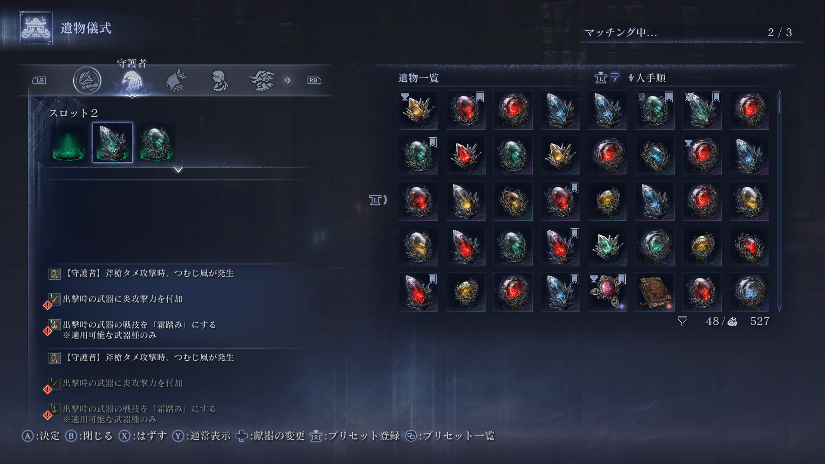Expand the slot panel with down chevron
825x464 pixels.
pyautogui.click(x=178, y=170)
